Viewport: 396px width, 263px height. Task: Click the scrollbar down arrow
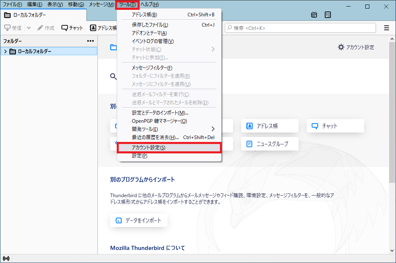click(x=392, y=251)
